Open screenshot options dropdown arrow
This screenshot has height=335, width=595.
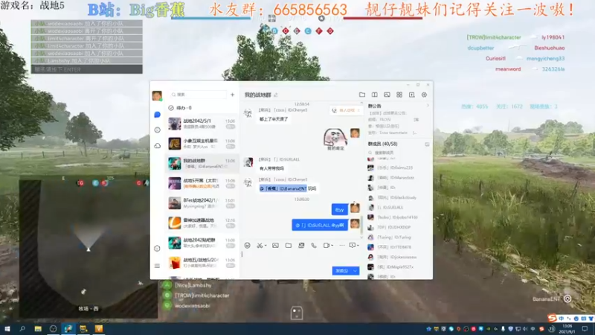click(x=266, y=246)
